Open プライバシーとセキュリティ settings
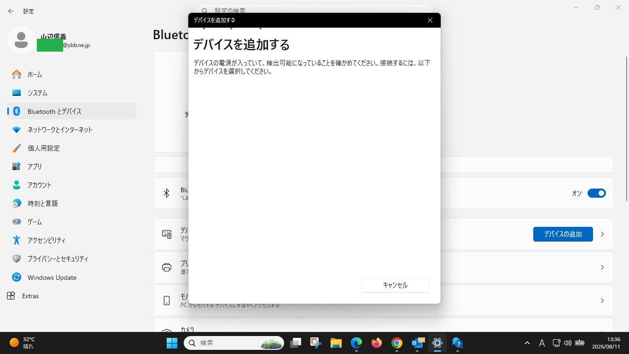The image size is (629, 354). pos(72,259)
